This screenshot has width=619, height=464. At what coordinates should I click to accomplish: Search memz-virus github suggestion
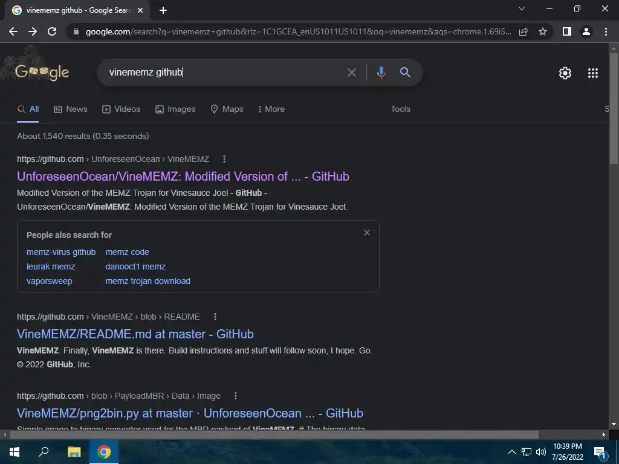[61, 252]
